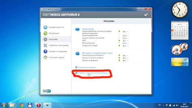The image size is (192, 108).
Task: Click the Интернет и электронная почта globe icon
Action: (77, 53)
